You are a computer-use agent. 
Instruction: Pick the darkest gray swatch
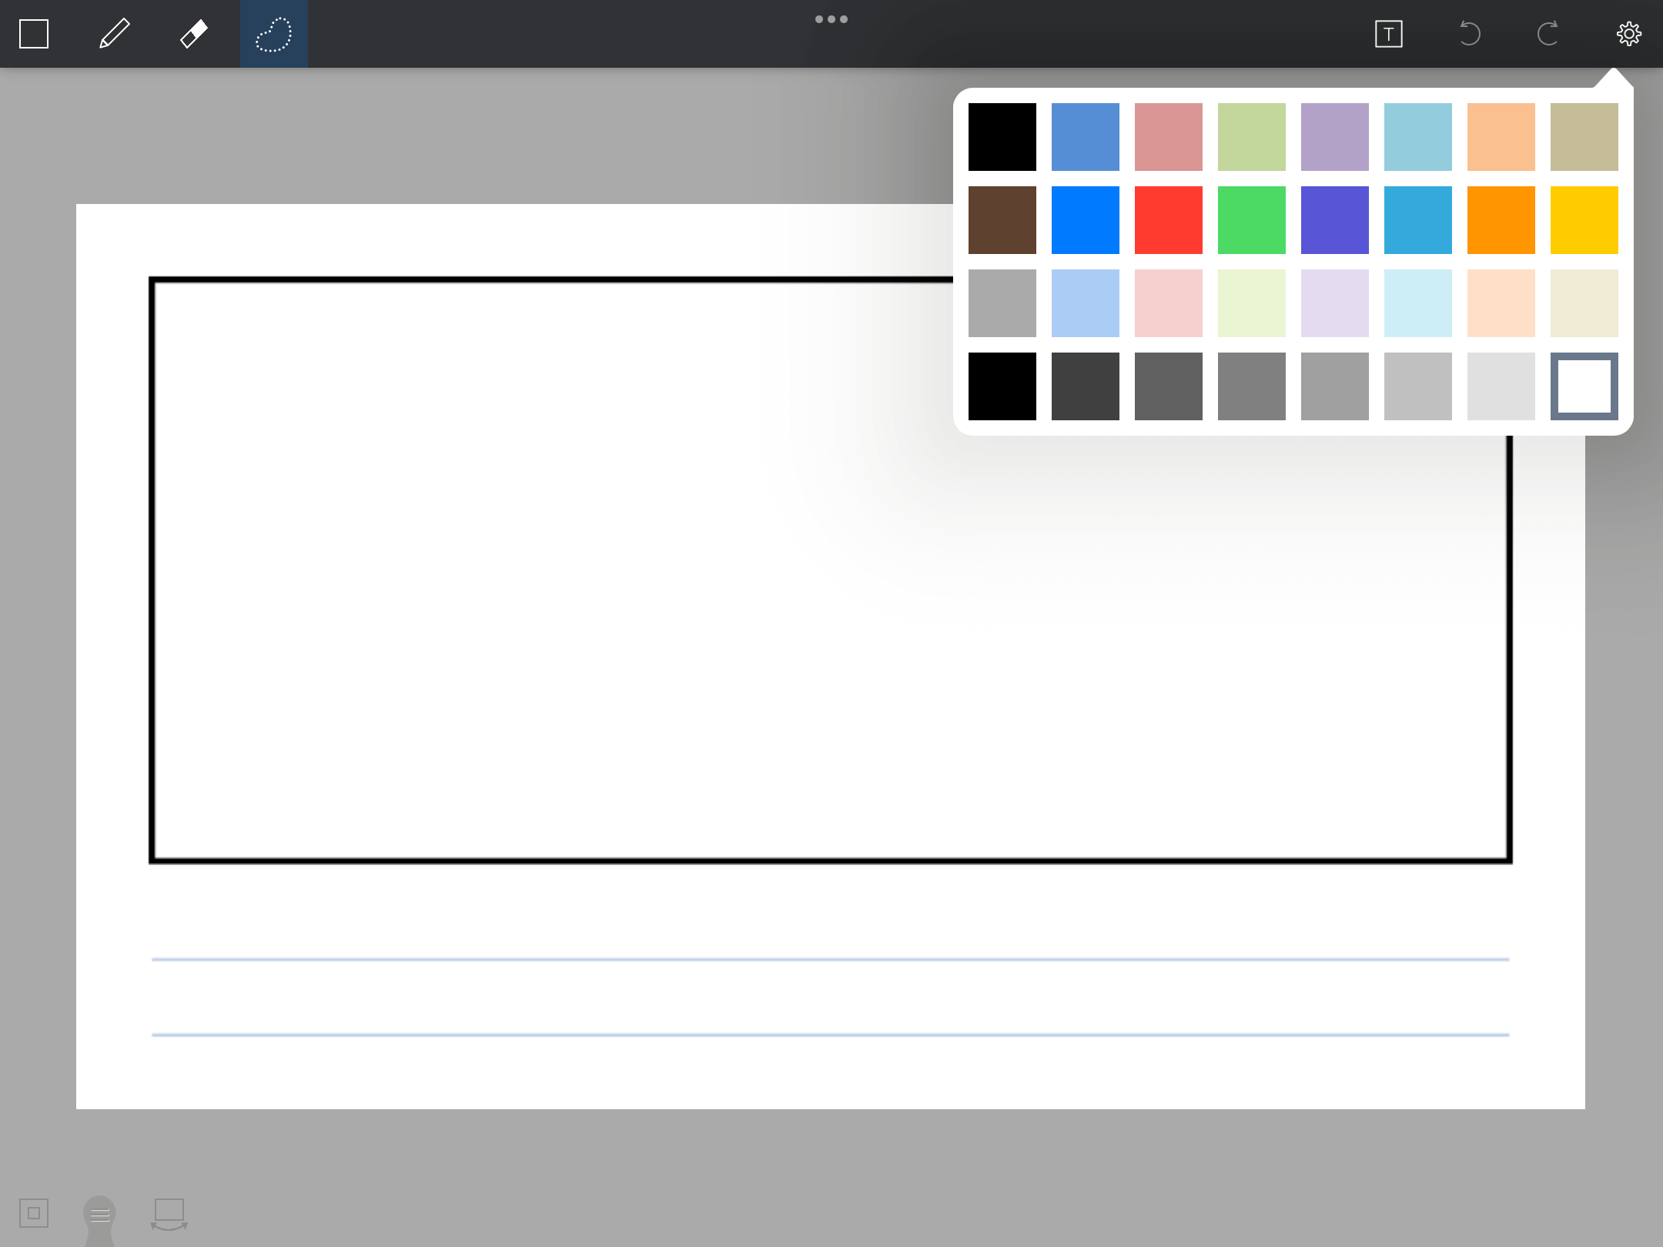(1086, 386)
